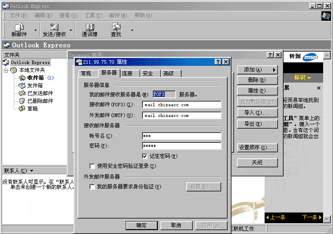
Task: Click the POP3 server type field
Action: click(x=164, y=94)
